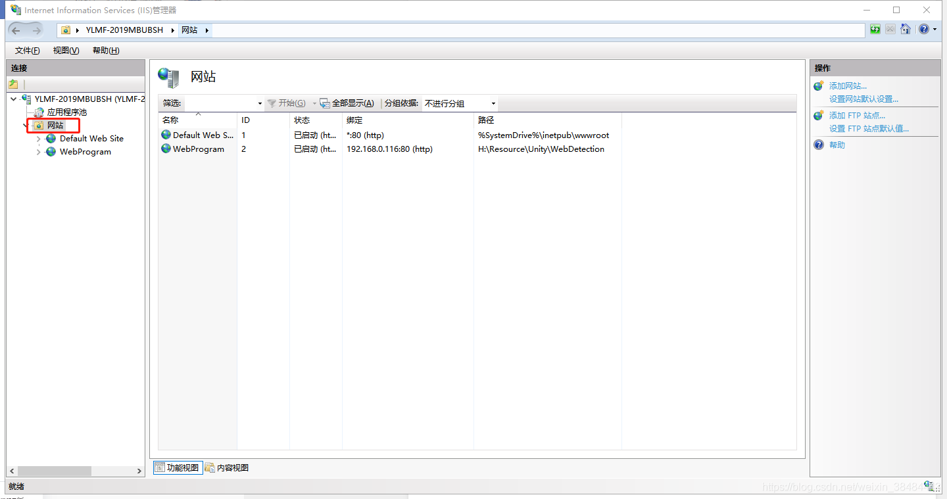Open 设置网站默认设置... link
Viewport: 947px width, 499px height.
[x=863, y=99]
